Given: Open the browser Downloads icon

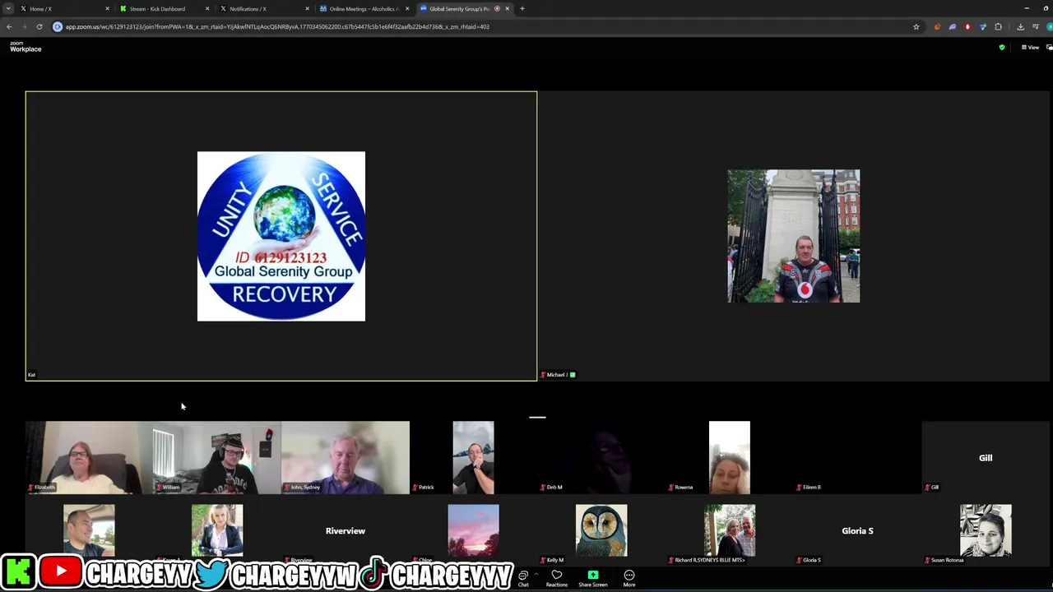Looking at the screenshot, I should click(1020, 26).
